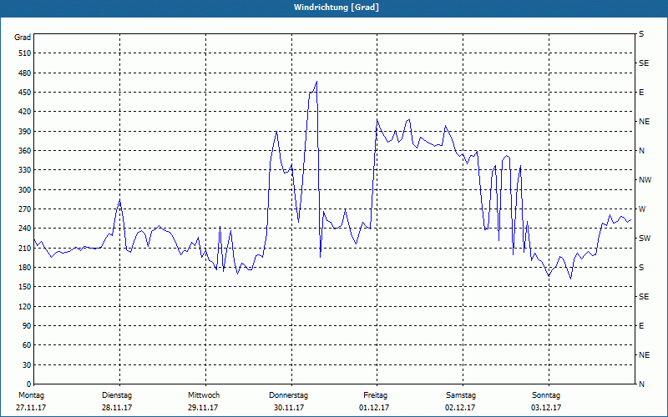The height and width of the screenshot is (417, 668).
Task: Select the SE compass label between 120 and 150
Action: tap(644, 297)
